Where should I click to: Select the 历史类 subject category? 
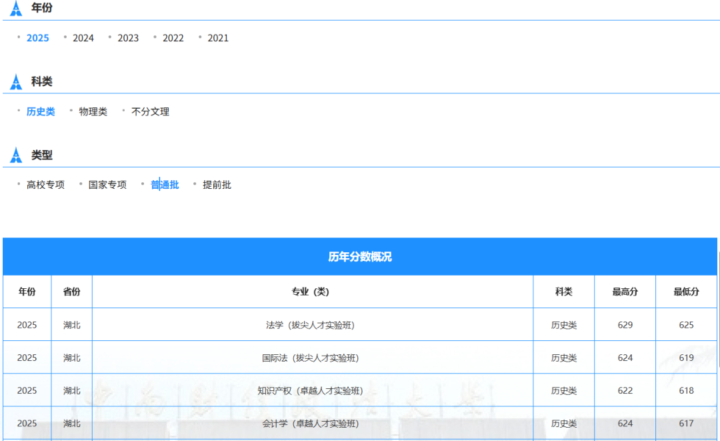[41, 111]
